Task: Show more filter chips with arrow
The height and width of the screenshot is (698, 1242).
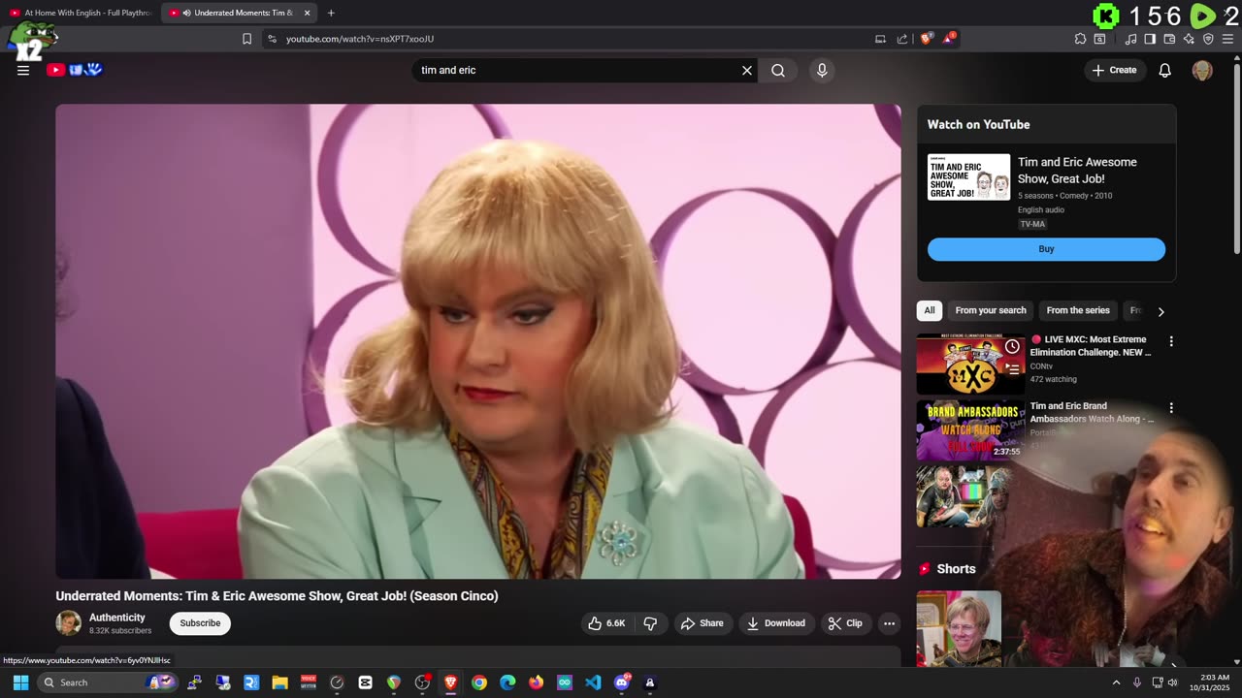Action: tap(1160, 311)
